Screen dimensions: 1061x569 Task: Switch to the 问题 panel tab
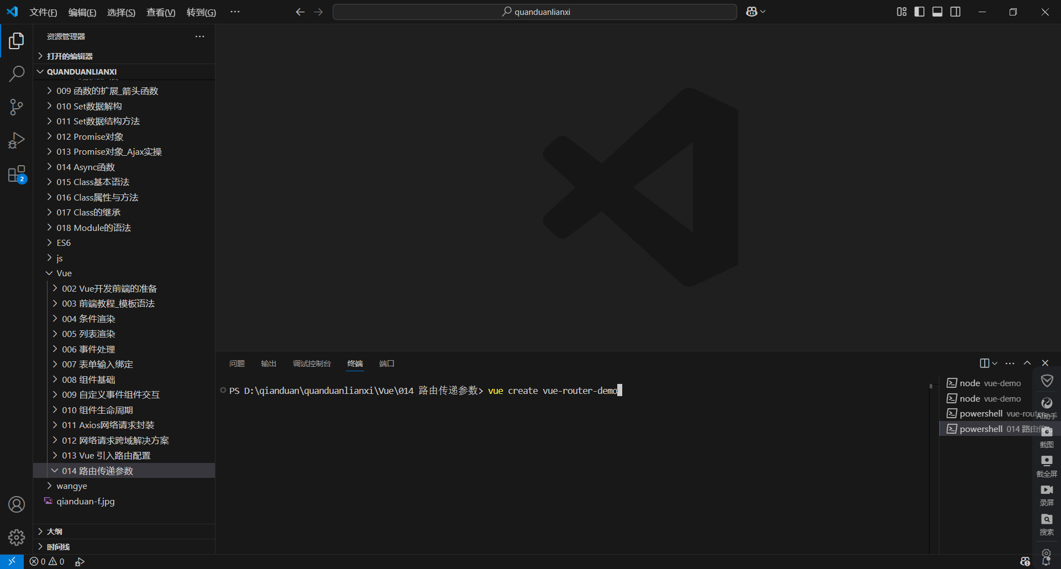(237, 363)
